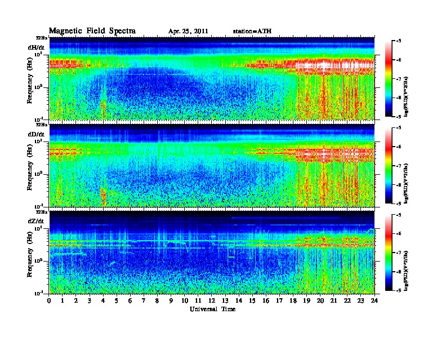Click hour 20 on the Universal Time axis
Image resolution: width=446 pixels, height=345 pixels.
pyautogui.click(x=320, y=300)
